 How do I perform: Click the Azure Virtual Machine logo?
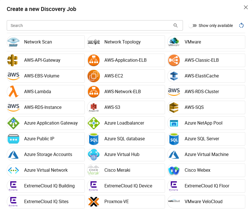point(174,155)
